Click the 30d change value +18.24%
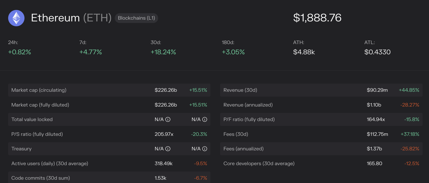 (163, 52)
